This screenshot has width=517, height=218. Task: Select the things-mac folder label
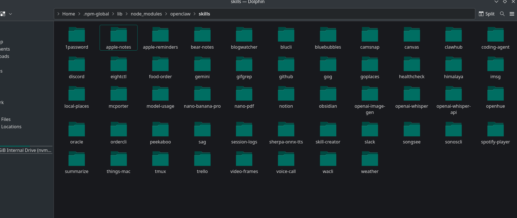pos(119,172)
